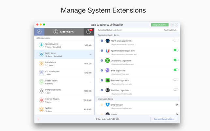Viewport: 210px width, 131px height.
Task: Turn on Evernote Login Item switch
Action: point(176,80)
